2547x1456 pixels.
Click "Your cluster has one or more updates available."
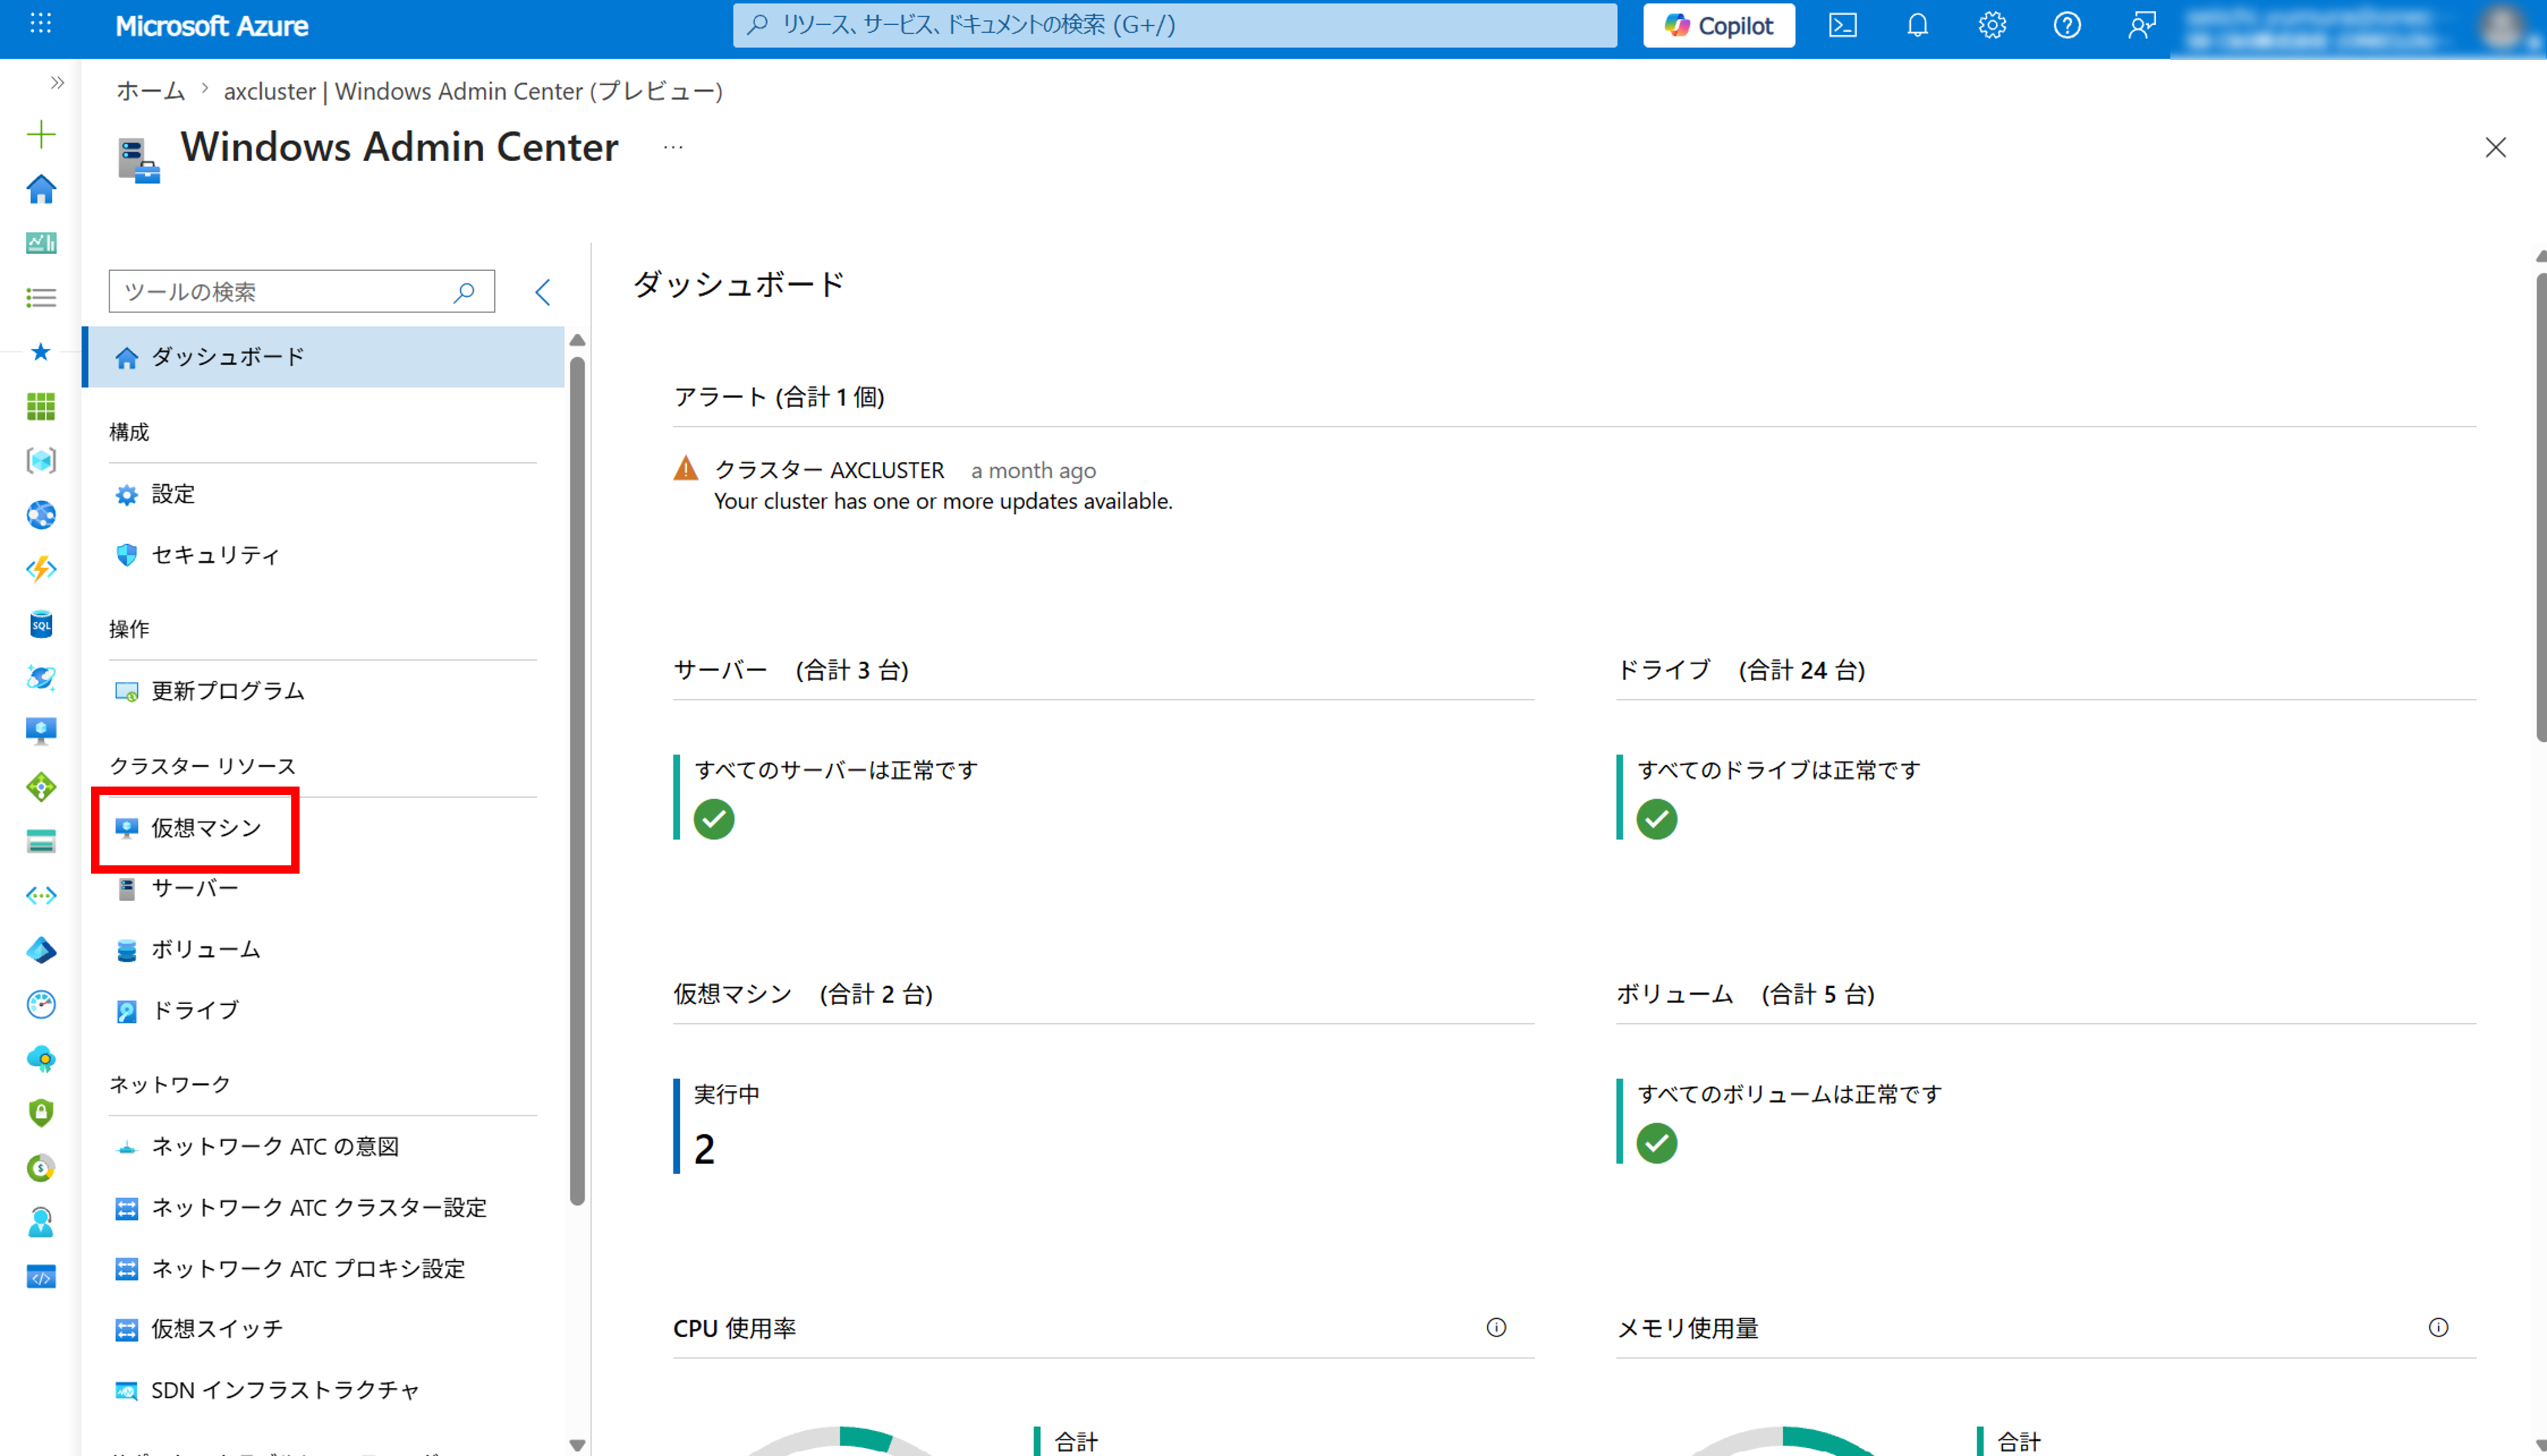[943, 501]
